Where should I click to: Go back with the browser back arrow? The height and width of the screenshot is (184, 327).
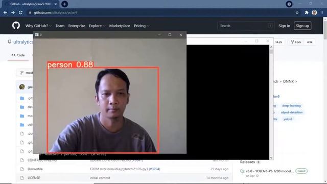pyautogui.click(x=5, y=12)
